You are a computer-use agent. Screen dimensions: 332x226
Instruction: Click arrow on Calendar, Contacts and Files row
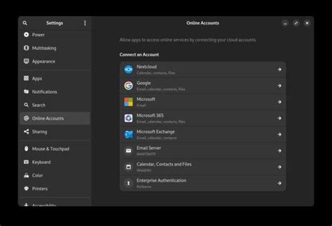(x=279, y=167)
